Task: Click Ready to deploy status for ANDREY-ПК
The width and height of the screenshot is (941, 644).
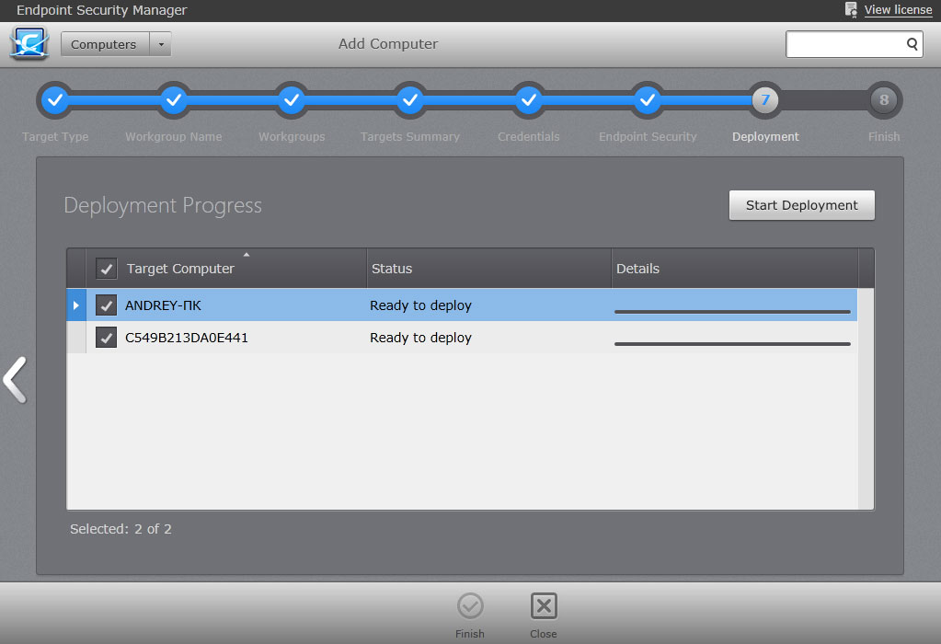Action: tap(420, 305)
